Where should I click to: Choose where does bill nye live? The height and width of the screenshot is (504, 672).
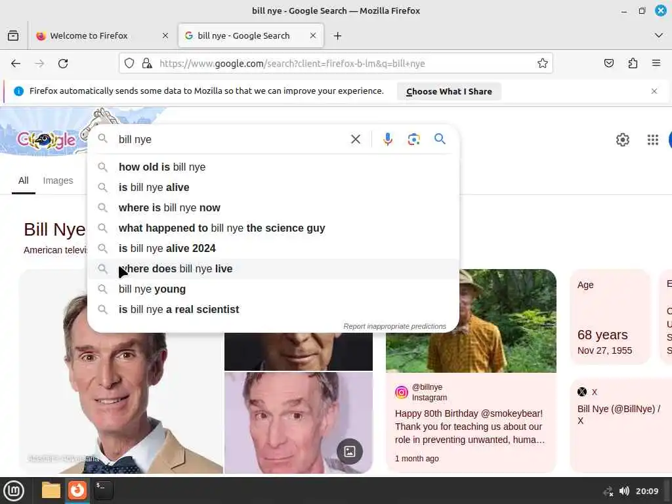(273, 268)
